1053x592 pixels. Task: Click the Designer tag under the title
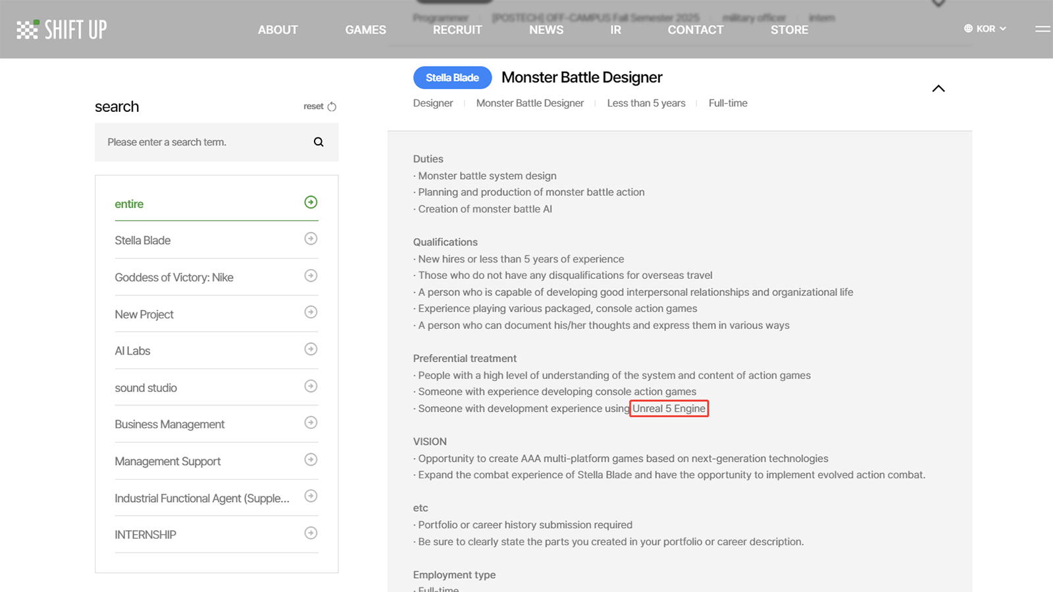(433, 103)
